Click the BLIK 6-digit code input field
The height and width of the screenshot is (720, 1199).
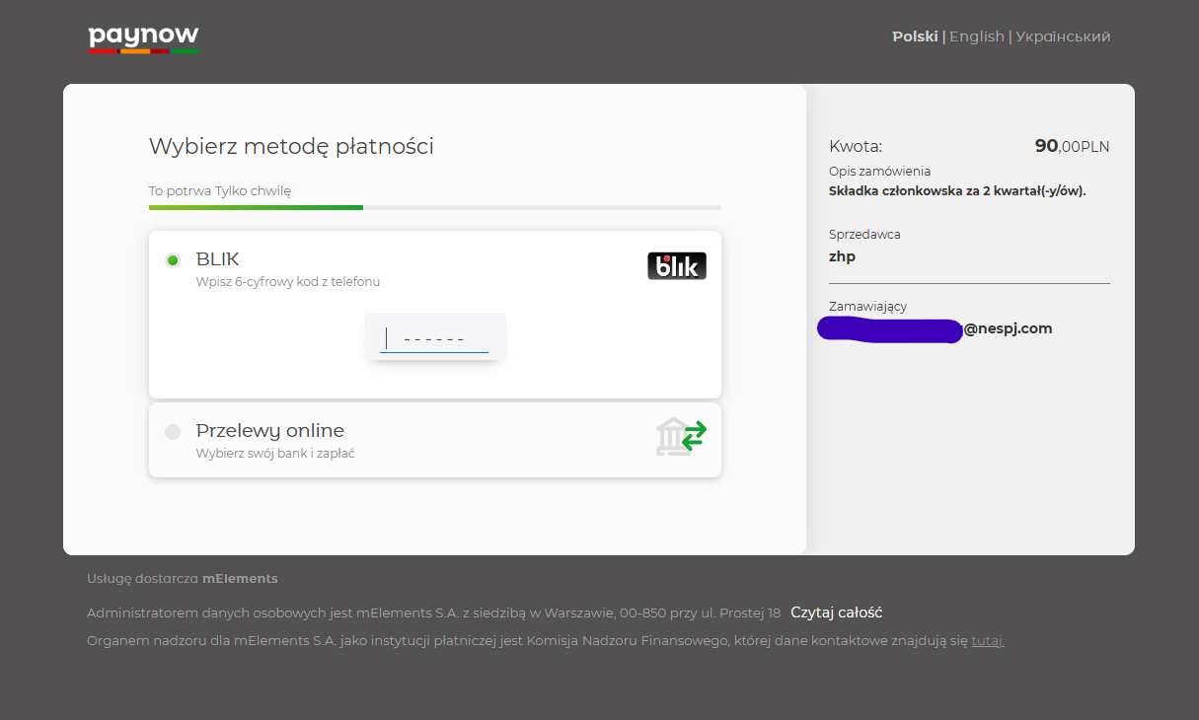(x=435, y=339)
